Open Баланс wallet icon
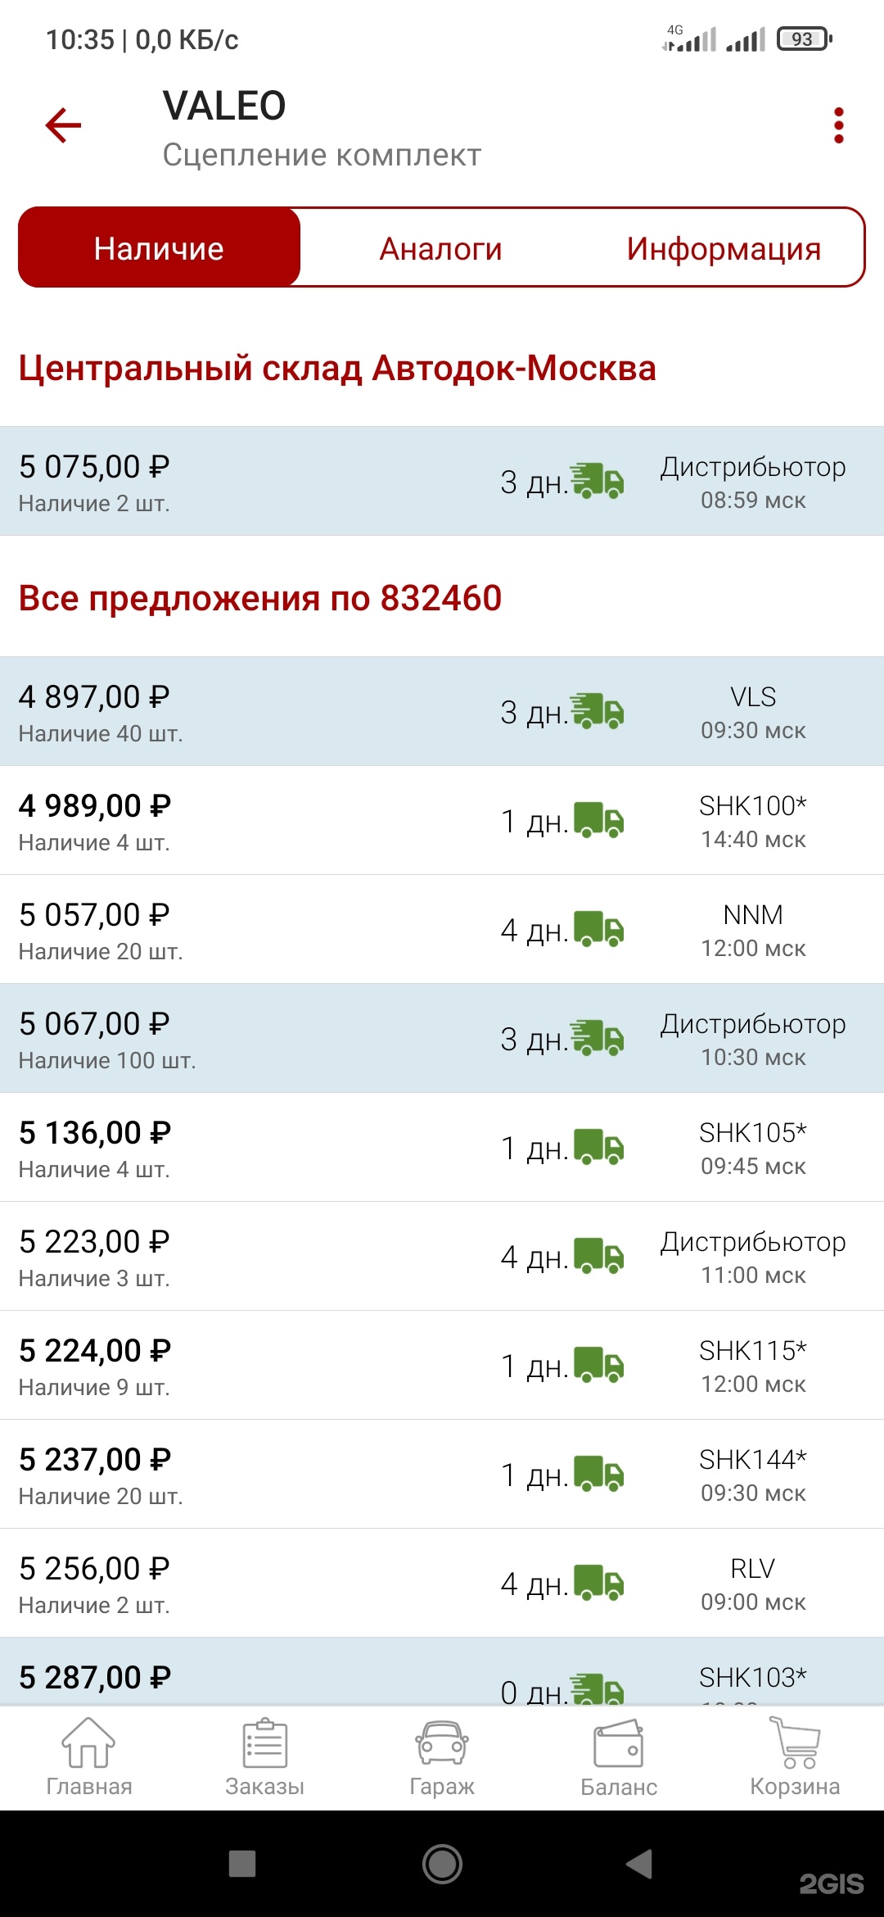Screen dimensions: 884x1917 coord(619,1756)
